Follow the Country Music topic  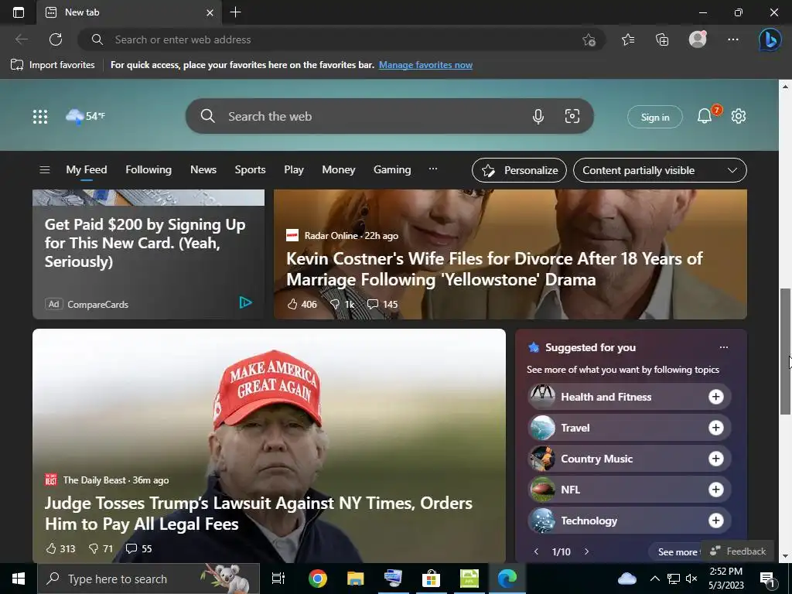tap(715, 459)
